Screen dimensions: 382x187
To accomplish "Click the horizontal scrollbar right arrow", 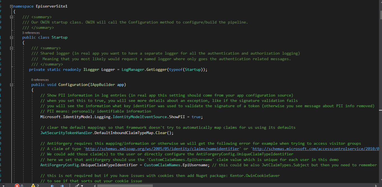I will pyautogui.click(x=375, y=185).
